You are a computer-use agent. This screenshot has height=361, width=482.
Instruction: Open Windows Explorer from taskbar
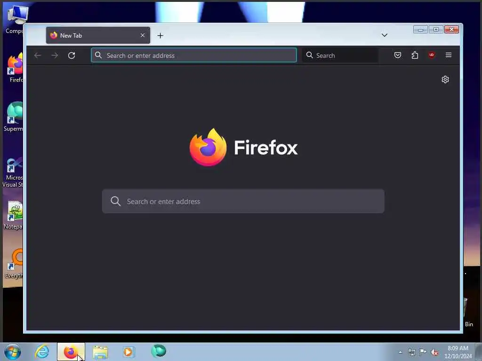pos(100,352)
